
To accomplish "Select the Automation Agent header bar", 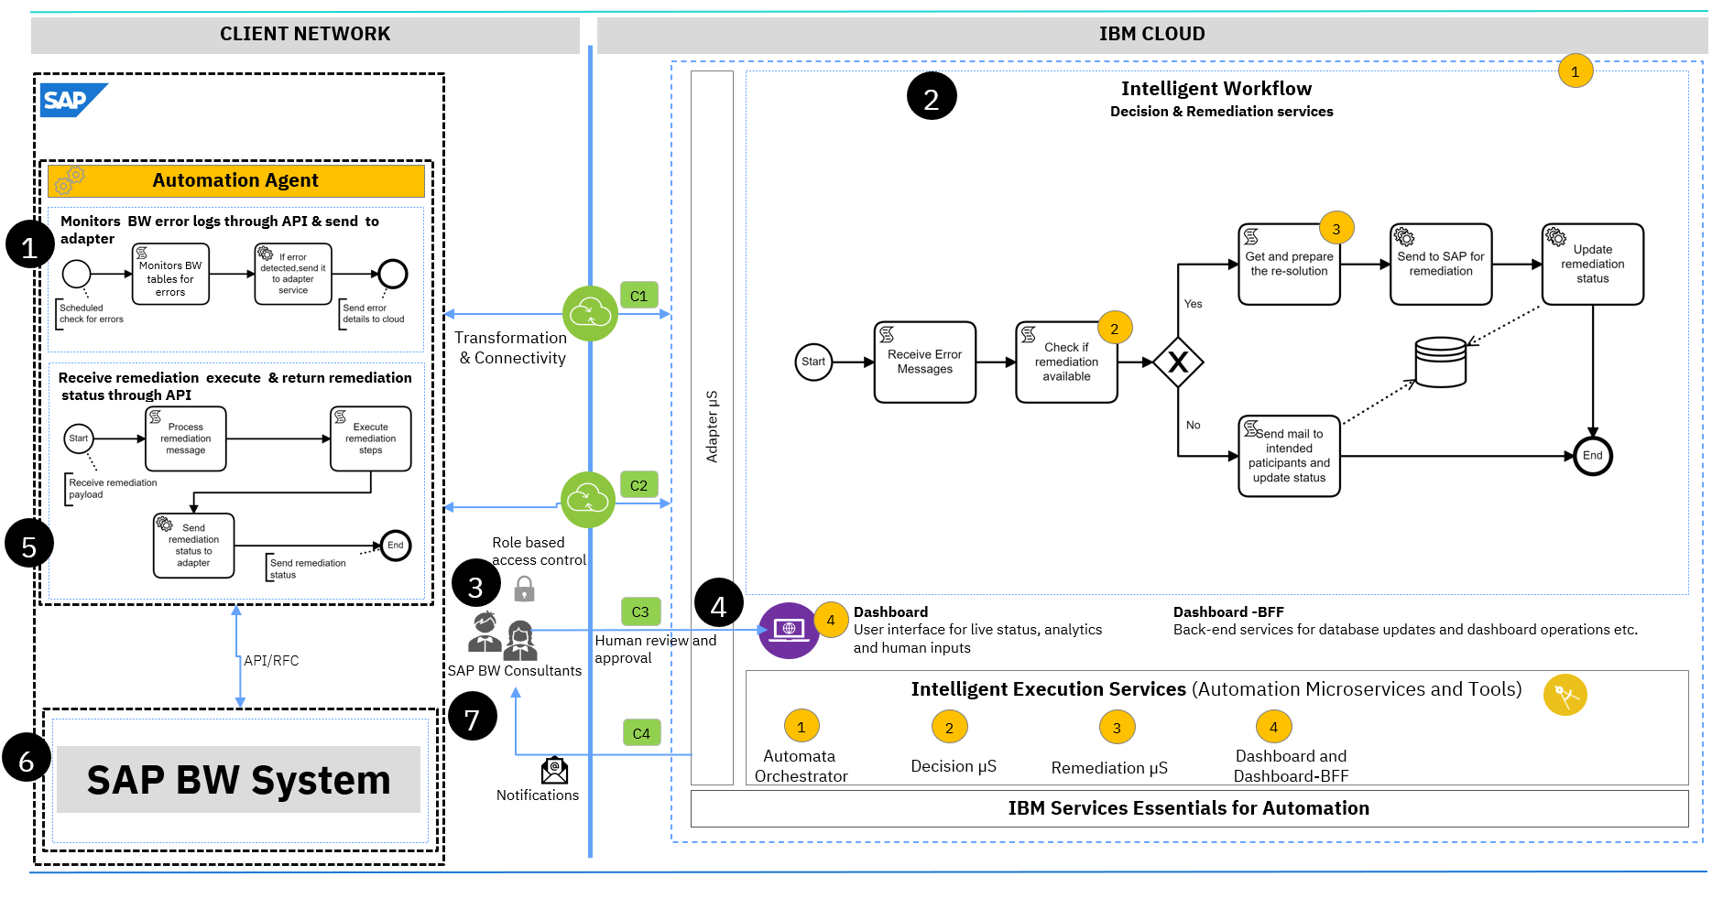I will 236,180.
